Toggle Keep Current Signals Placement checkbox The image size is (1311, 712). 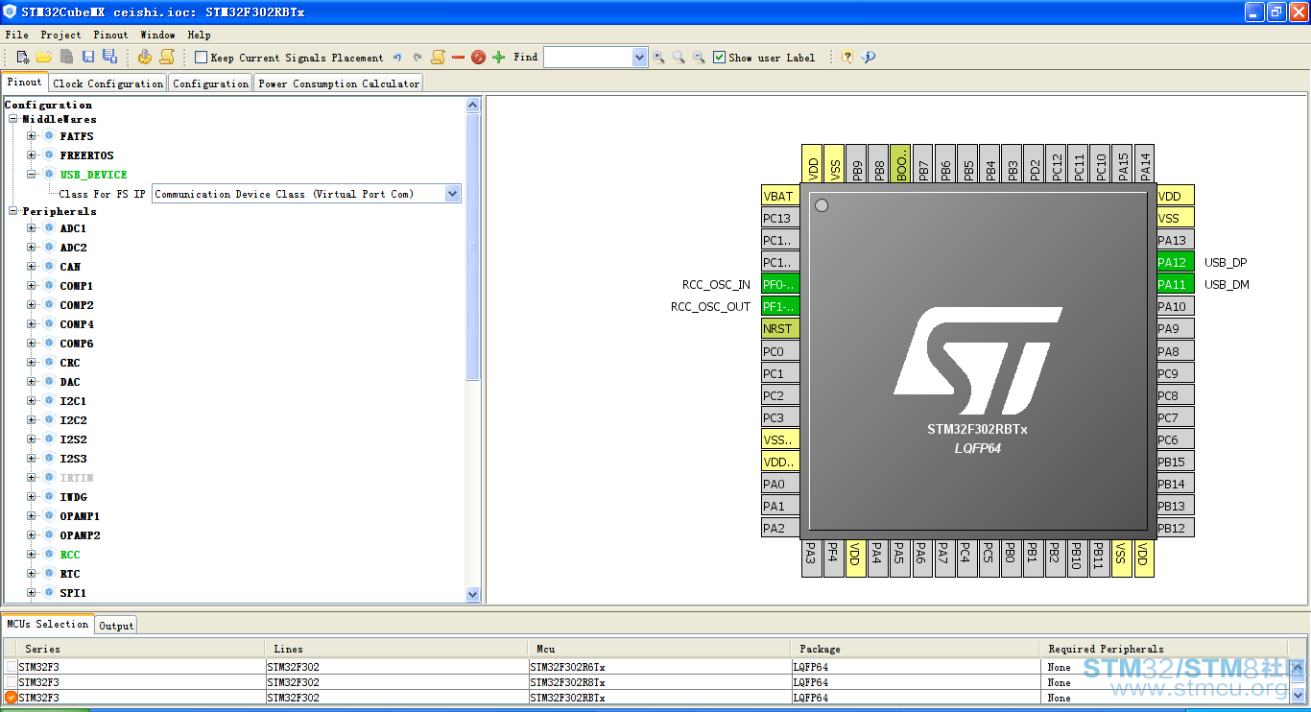[201, 58]
